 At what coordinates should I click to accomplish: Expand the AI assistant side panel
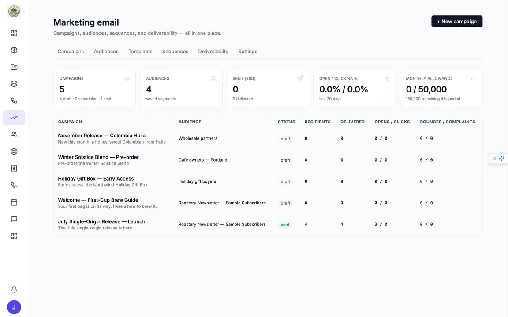[x=498, y=158]
